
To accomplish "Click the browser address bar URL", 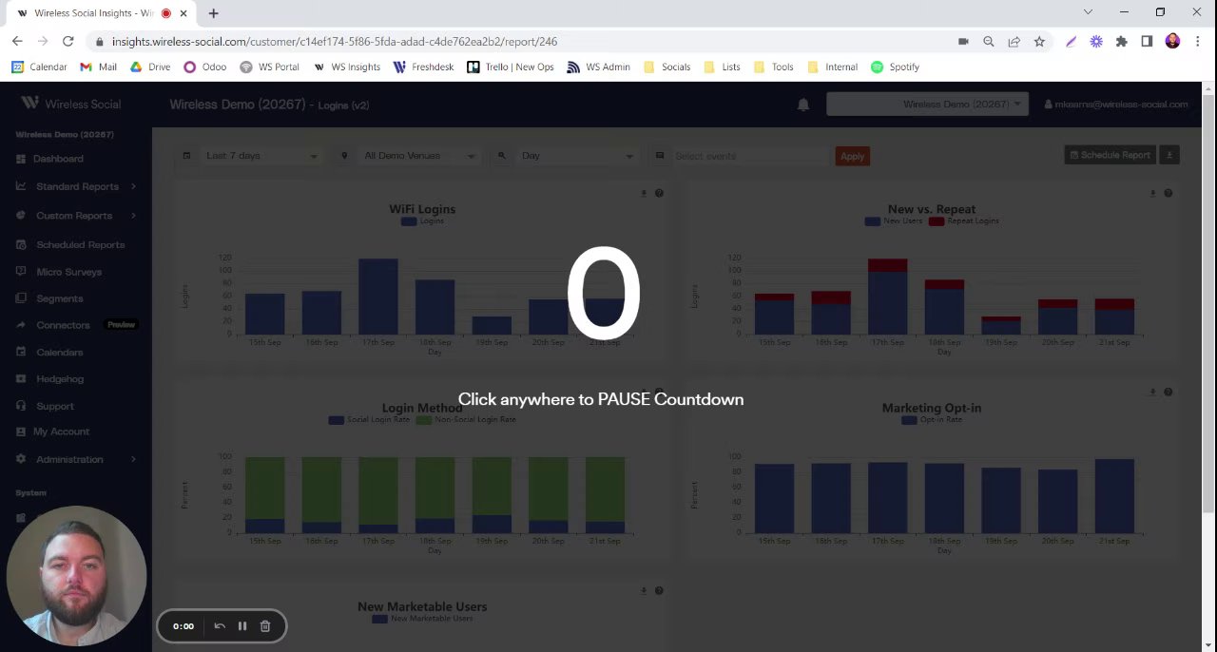I will point(335,42).
